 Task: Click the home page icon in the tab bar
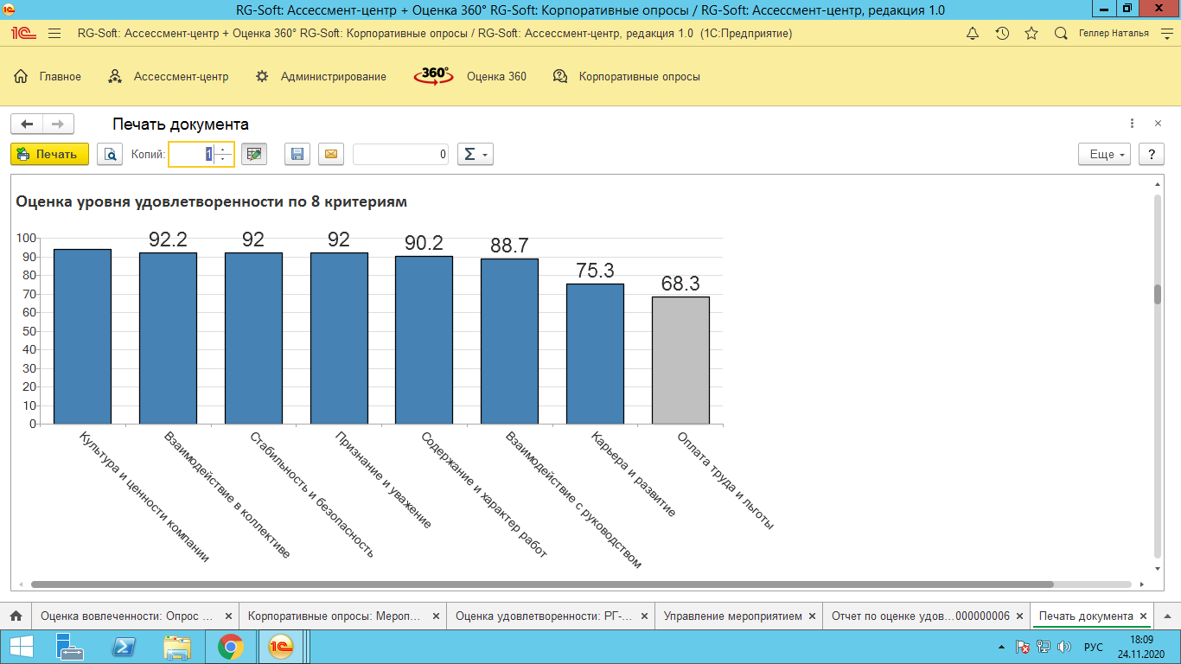[16, 616]
